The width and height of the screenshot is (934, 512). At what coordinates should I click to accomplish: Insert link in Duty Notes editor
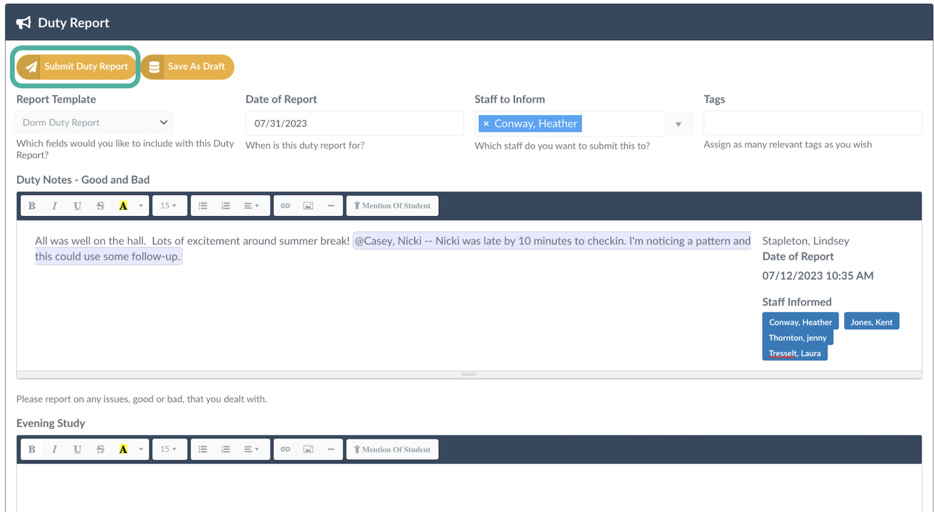point(285,206)
